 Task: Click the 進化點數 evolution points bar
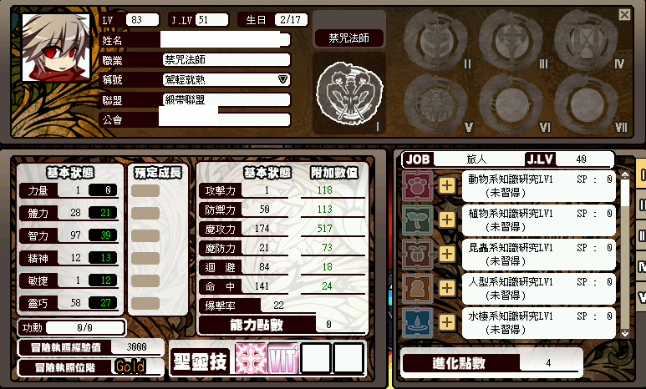(x=491, y=362)
